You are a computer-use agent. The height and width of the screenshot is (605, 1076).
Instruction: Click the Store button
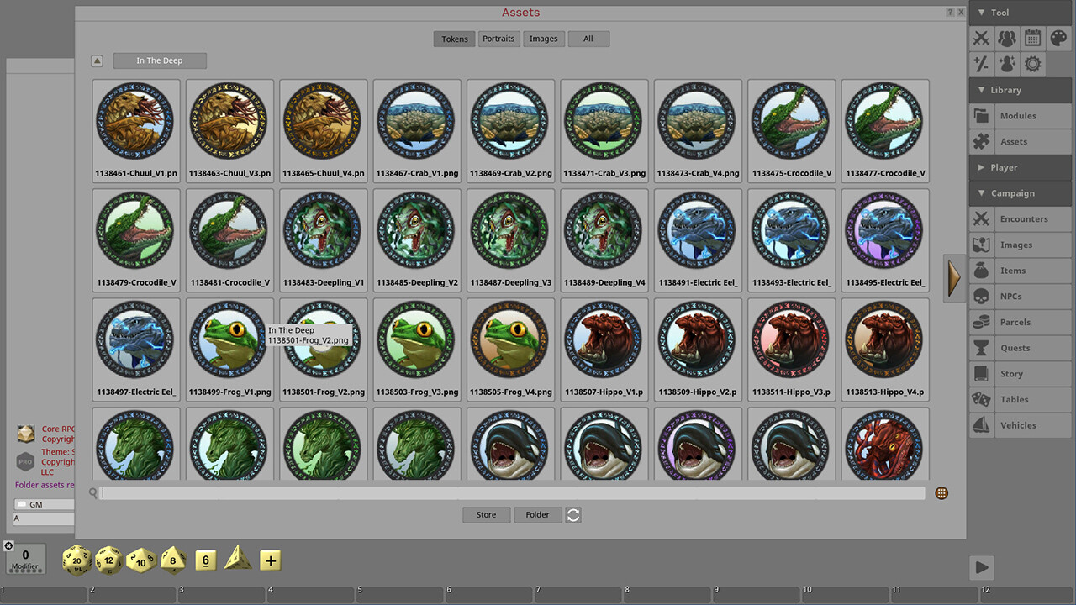[486, 514]
